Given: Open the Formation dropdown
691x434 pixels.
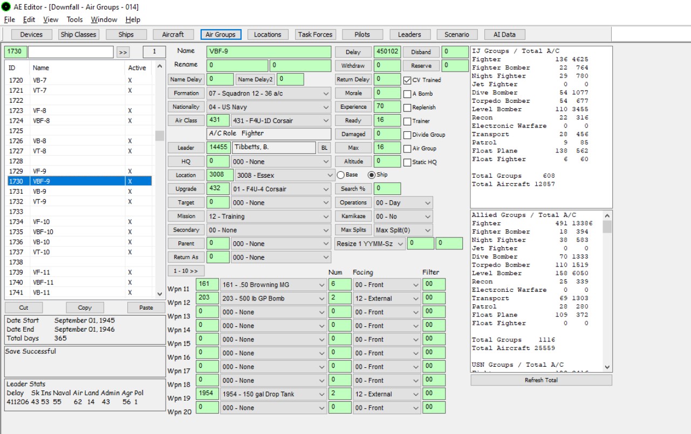Looking at the screenshot, I should [269, 93].
